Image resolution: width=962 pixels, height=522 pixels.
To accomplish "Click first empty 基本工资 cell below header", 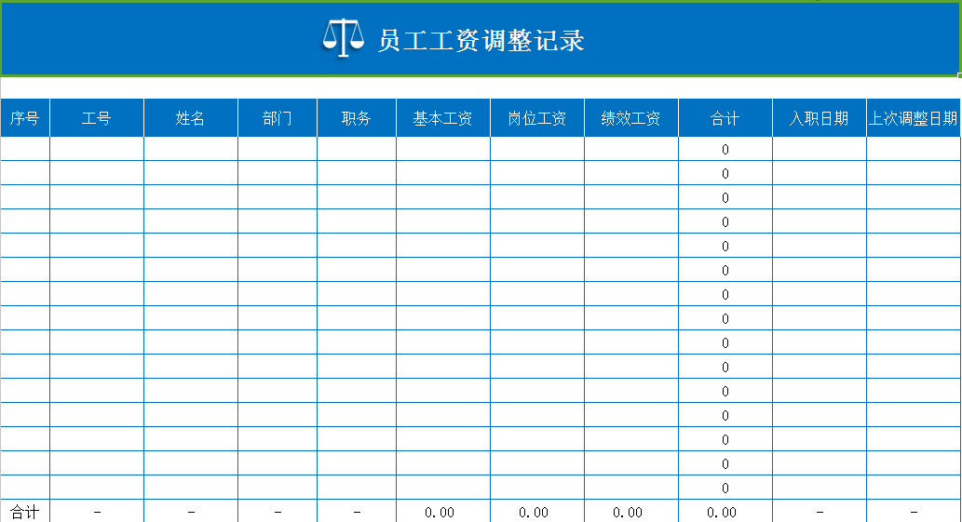I will pos(443,149).
